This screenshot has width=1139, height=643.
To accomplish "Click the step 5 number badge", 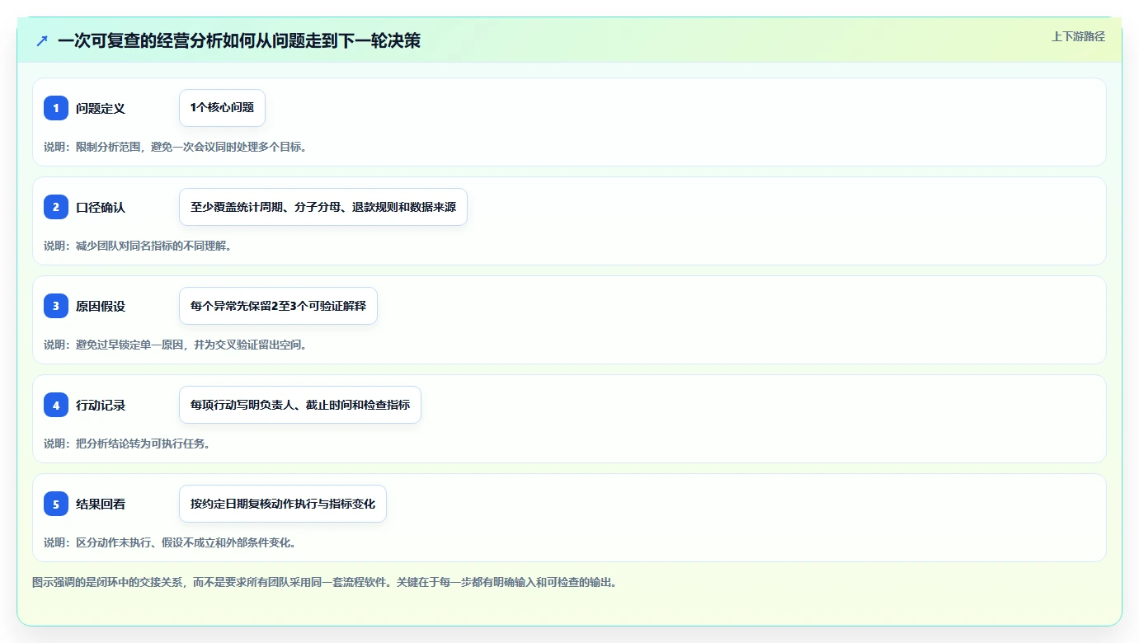I will pos(56,504).
